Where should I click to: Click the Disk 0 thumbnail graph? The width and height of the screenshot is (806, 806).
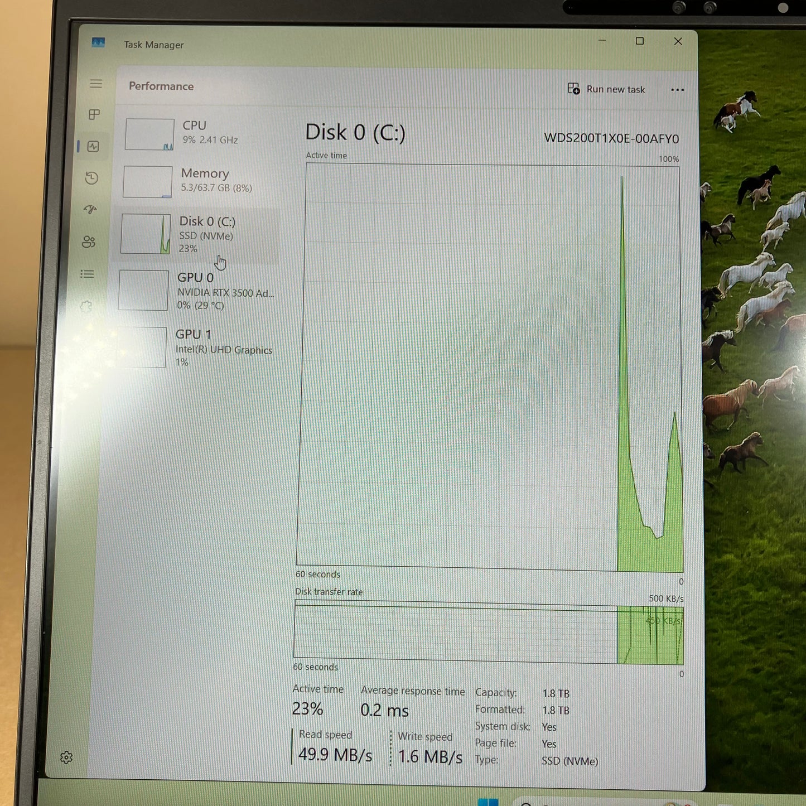pyautogui.click(x=146, y=233)
